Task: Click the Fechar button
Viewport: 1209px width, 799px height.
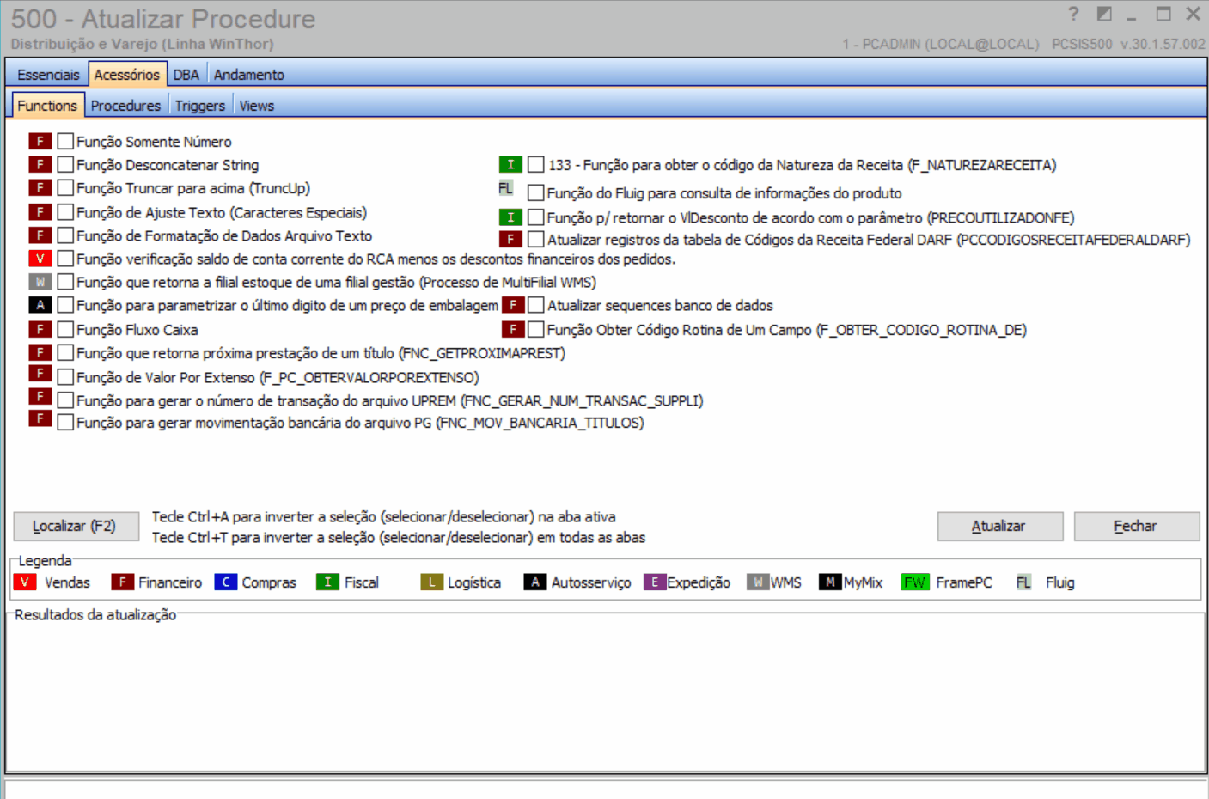Action: 1136,526
